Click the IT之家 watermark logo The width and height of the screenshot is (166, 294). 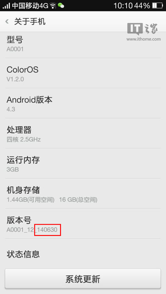coord(143,28)
